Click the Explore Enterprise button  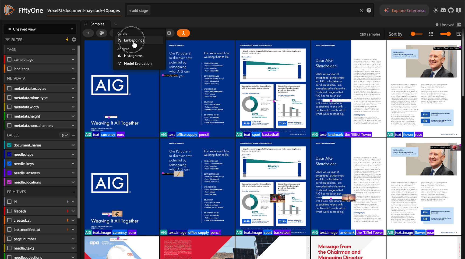(x=404, y=10)
